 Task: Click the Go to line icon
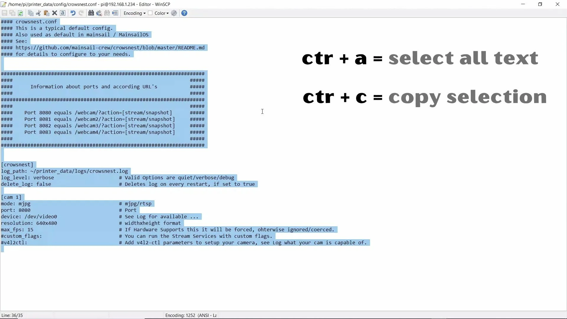tap(115, 13)
